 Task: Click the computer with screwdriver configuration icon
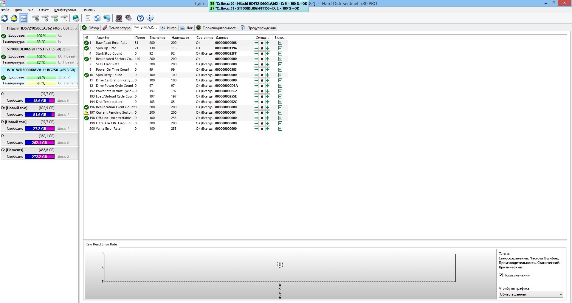point(119,18)
